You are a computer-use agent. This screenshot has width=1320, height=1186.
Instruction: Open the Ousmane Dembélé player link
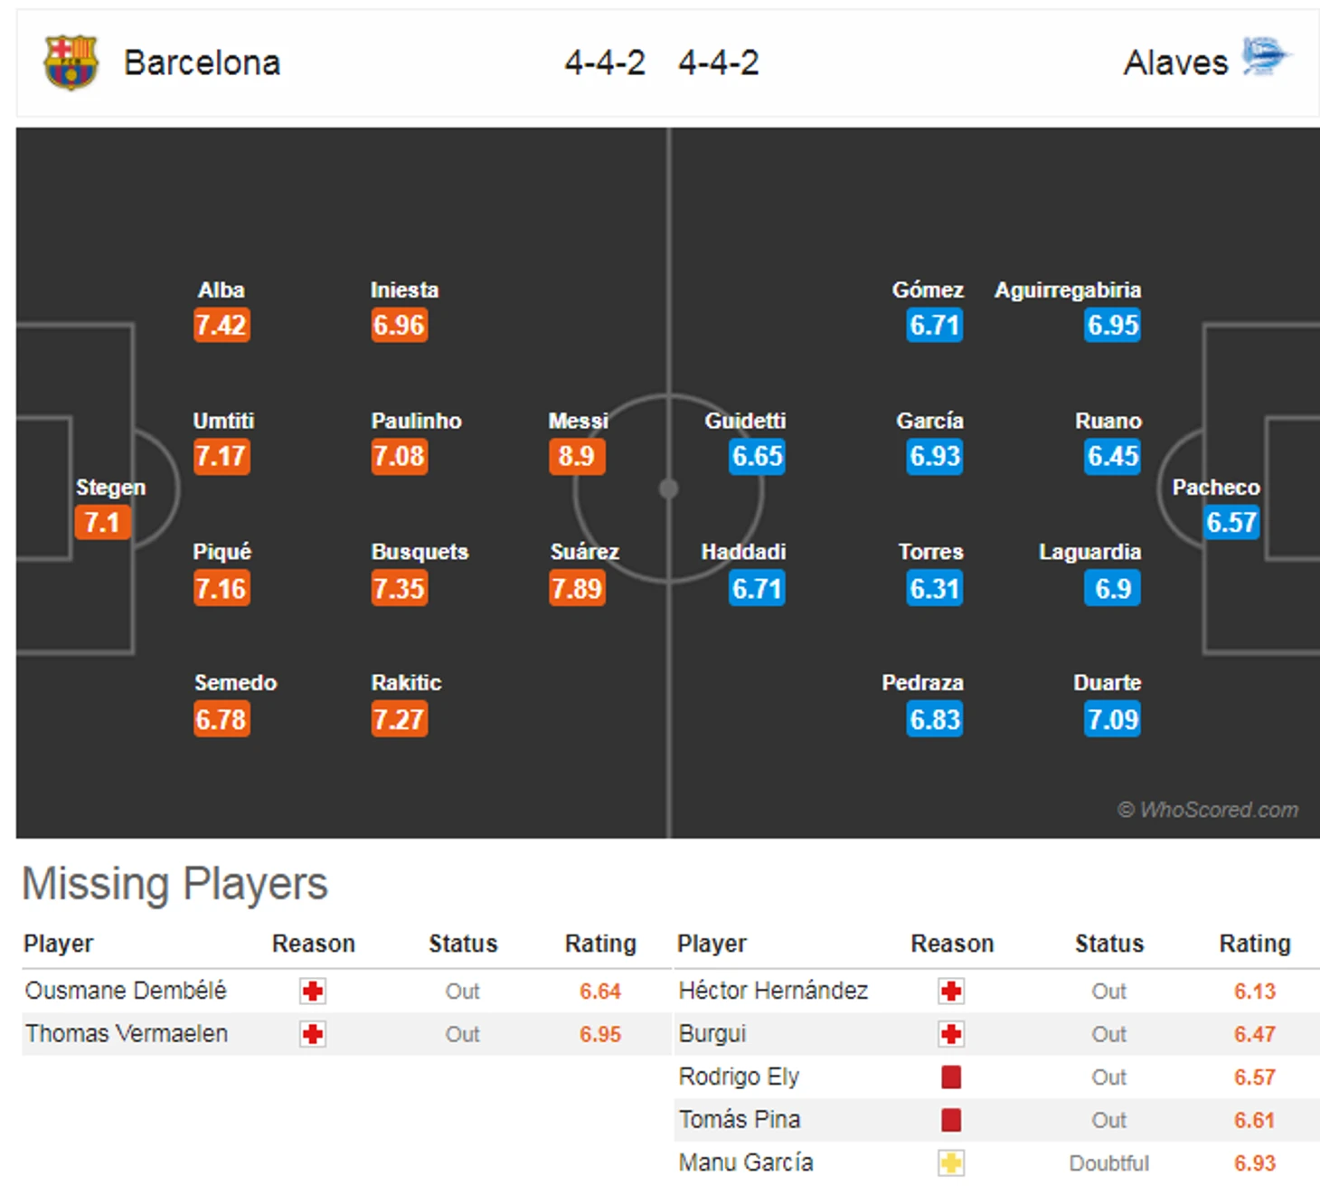click(x=126, y=991)
